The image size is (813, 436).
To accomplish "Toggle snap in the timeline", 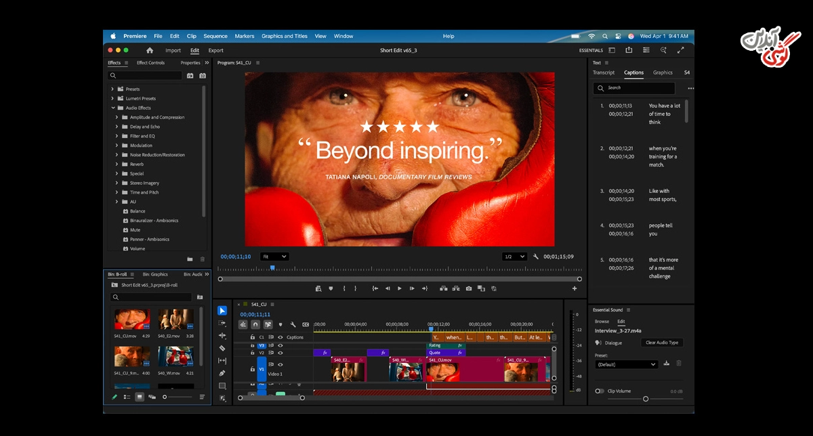I will pyautogui.click(x=255, y=324).
